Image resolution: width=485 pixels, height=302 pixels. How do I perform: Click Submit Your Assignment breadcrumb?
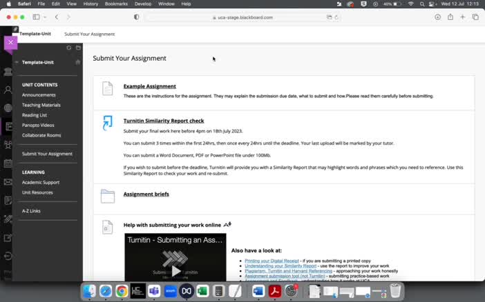coord(89,34)
